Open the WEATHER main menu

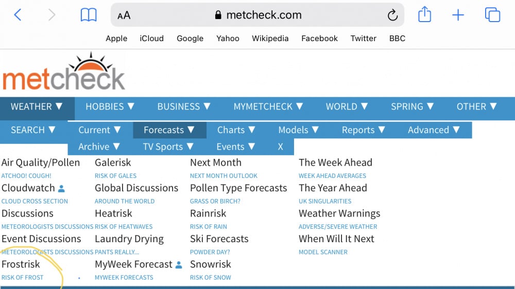tap(37, 106)
